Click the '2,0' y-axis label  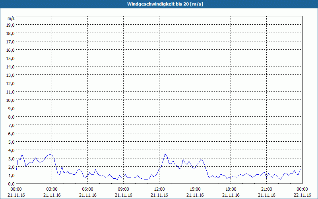pyautogui.click(x=12, y=167)
